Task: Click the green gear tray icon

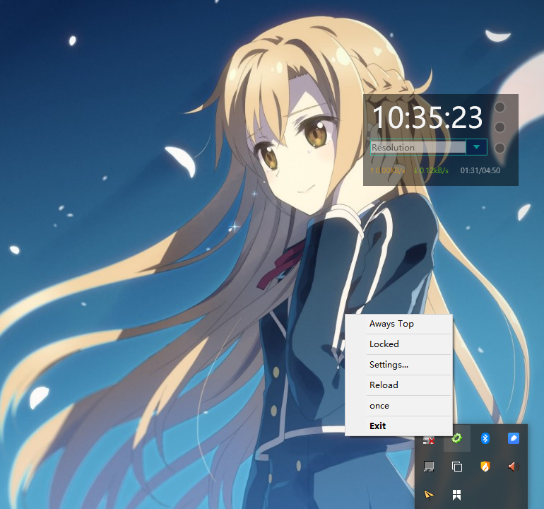Action: coord(457,438)
